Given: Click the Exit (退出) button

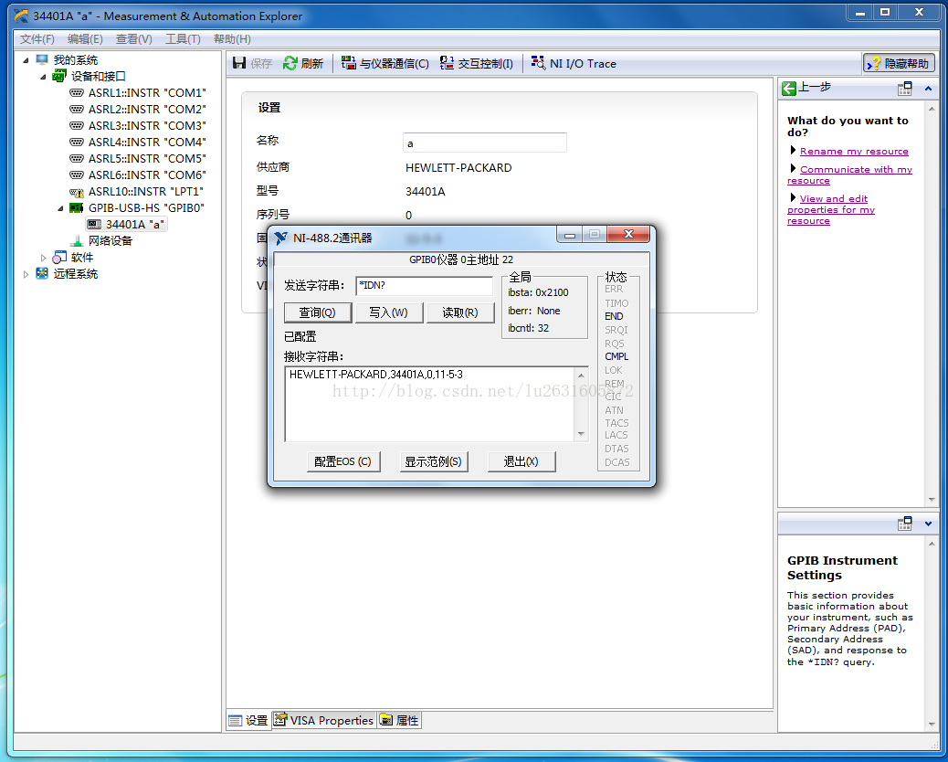Looking at the screenshot, I should click(x=521, y=461).
